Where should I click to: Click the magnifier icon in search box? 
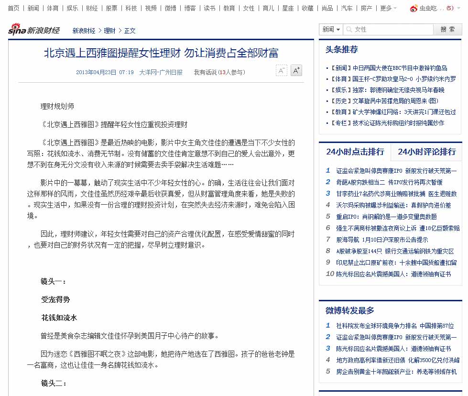click(x=349, y=29)
